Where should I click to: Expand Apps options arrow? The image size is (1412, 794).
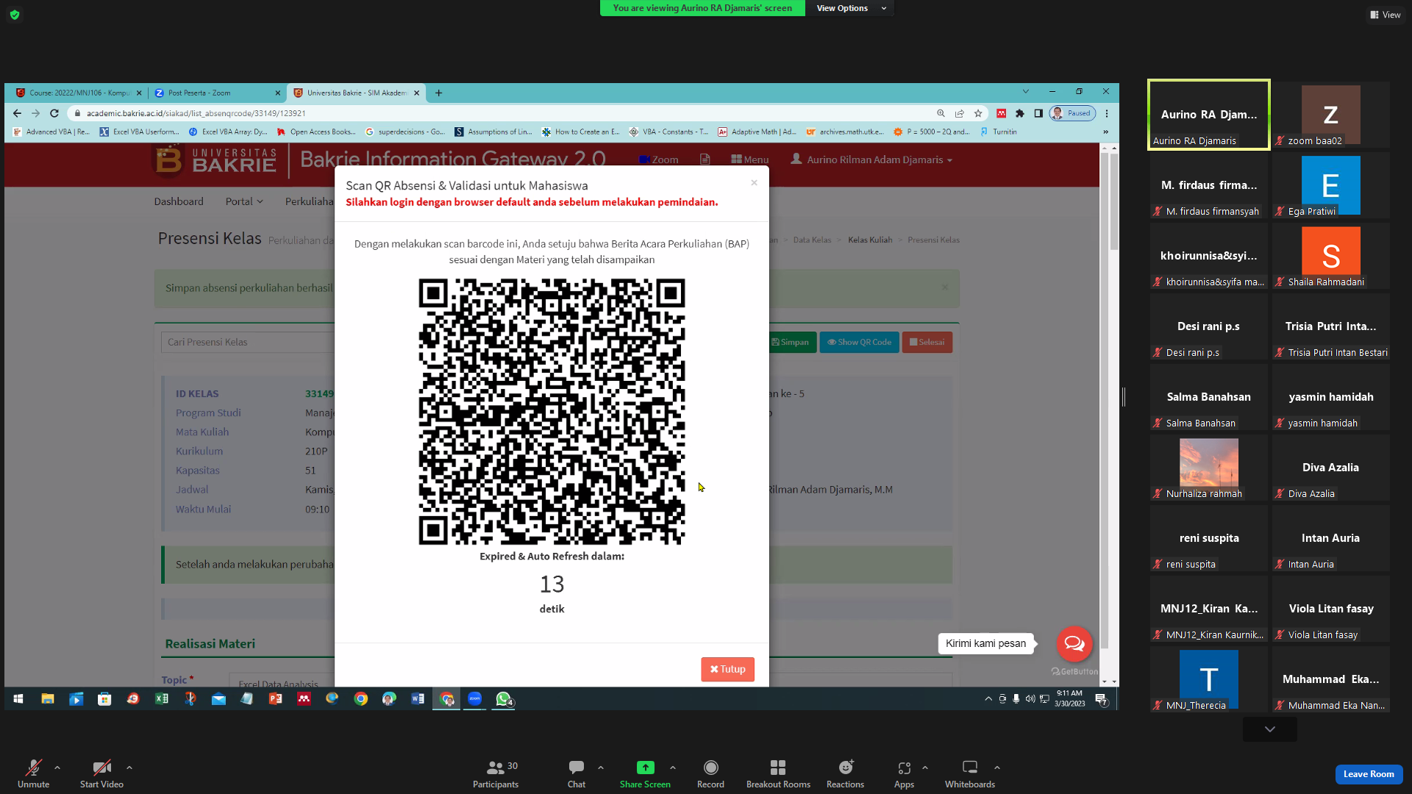point(925,768)
